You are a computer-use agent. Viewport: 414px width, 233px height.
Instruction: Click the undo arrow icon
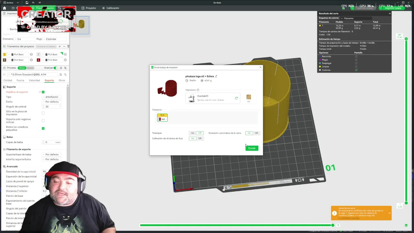tap(33, 3)
